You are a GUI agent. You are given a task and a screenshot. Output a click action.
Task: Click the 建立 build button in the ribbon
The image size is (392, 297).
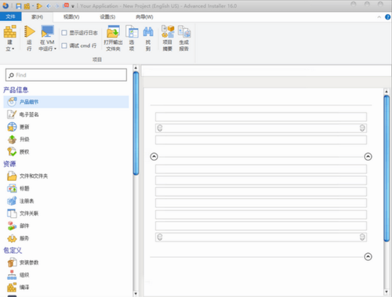point(10,38)
